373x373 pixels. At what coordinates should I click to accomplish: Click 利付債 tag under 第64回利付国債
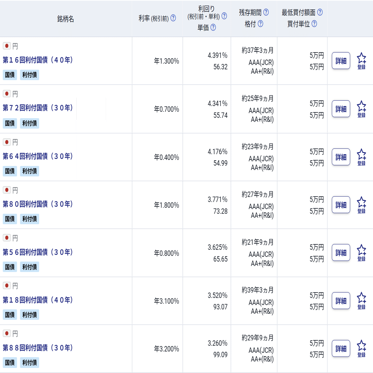click(30, 171)
